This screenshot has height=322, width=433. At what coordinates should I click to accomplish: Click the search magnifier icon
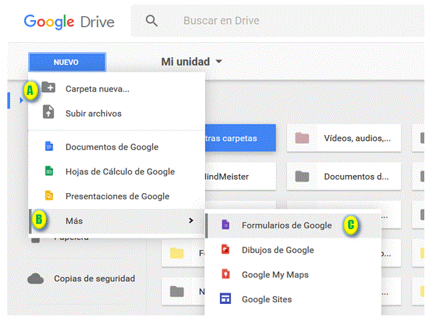tap(151, 21)
